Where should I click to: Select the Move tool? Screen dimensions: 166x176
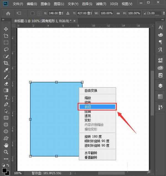(6, 29)
